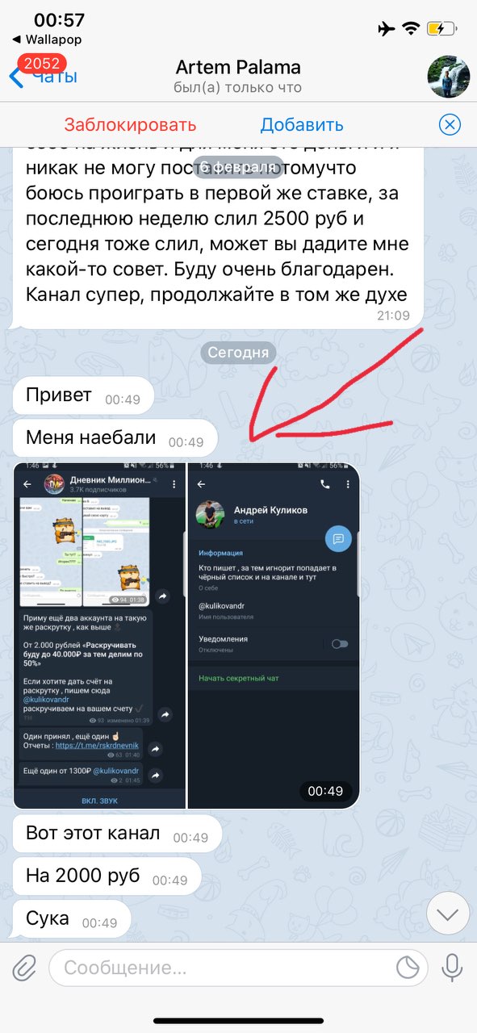This screenshot has height=1033, width=477.
Task: Tap the Привет message bubble
Action: pyautogui.click(x=83, y=396)
